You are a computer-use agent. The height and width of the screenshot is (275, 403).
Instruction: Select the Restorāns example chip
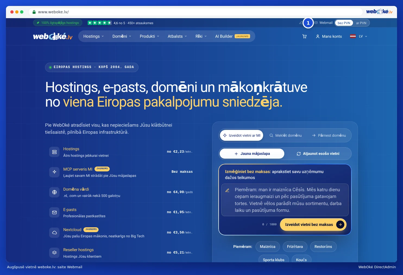(x=323, y=247)
